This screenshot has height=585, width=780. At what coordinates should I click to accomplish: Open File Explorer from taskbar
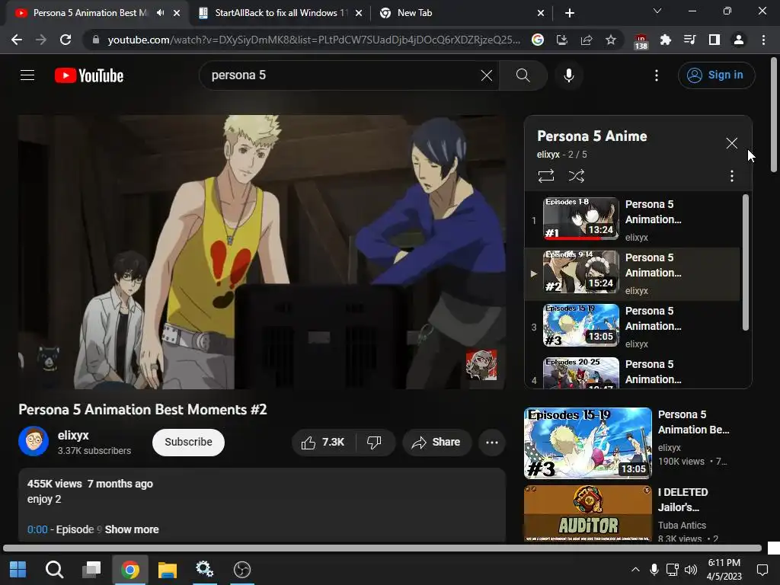tap(168, 570)
